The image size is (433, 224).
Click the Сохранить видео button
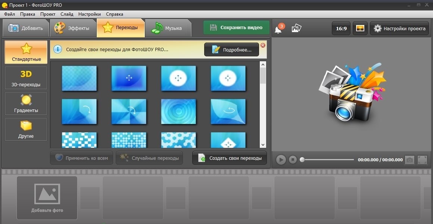pos(236,27)
